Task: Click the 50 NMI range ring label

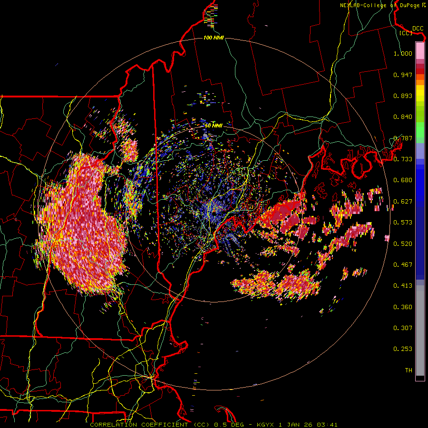Action: click(214, 126)
